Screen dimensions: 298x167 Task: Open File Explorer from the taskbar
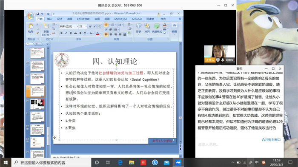132,162
